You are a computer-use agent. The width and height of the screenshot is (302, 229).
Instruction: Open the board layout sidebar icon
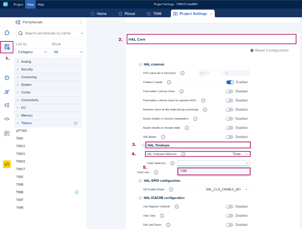click(x=7, y=133)
